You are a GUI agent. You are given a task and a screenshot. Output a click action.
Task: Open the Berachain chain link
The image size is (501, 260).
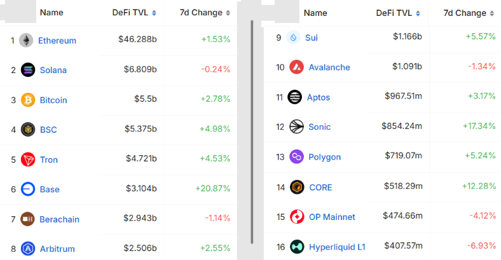[x=59, y=219]
